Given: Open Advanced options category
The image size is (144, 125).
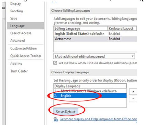Looking at the screenshot, I should (17, 41).
